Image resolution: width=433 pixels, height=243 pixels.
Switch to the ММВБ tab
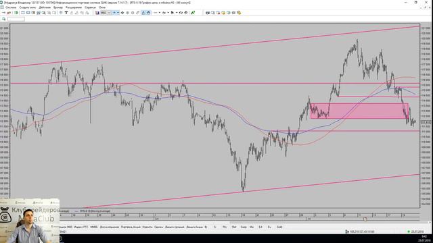pyautogui.click(x=94, y=227)
